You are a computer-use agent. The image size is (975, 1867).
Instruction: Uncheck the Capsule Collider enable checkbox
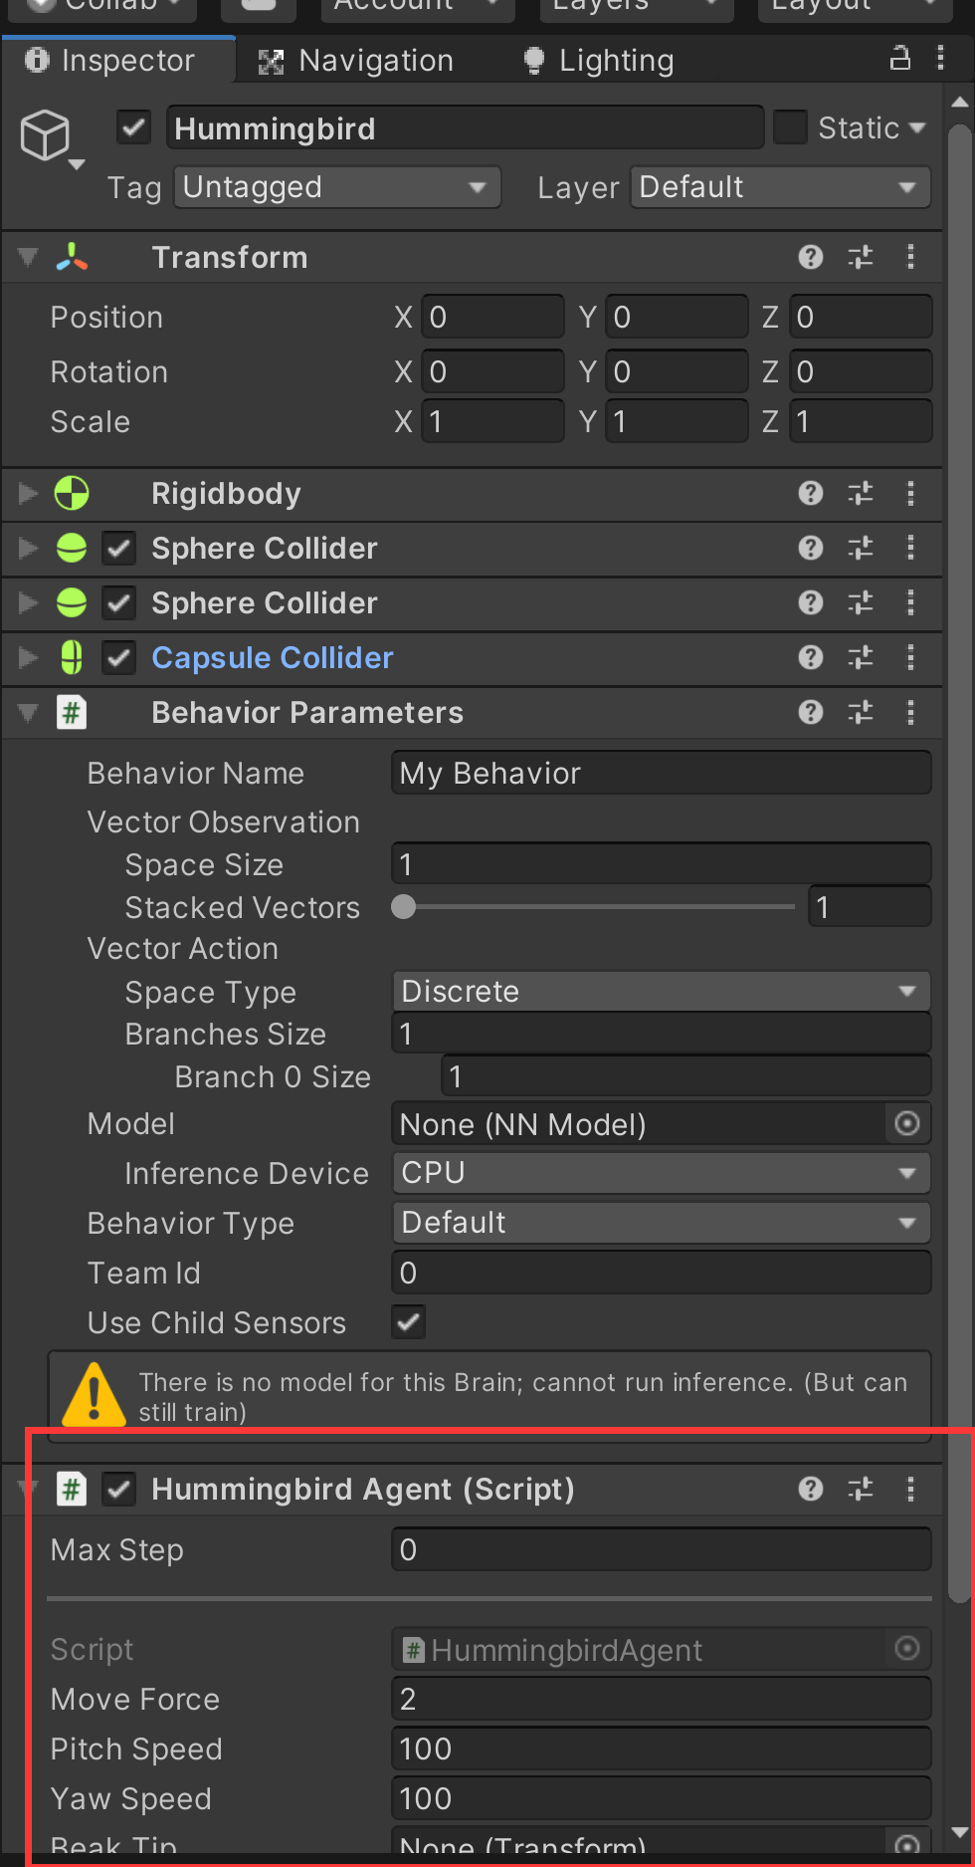pos(118,657)
